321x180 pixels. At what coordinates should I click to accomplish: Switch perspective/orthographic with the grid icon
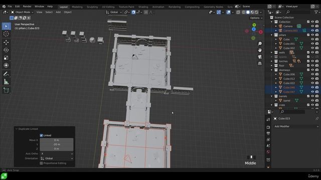click(x=260, y=63)
